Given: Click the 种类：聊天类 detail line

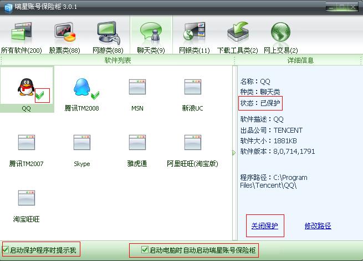Looking at the screenshot, I should click(x=260, y=92).
